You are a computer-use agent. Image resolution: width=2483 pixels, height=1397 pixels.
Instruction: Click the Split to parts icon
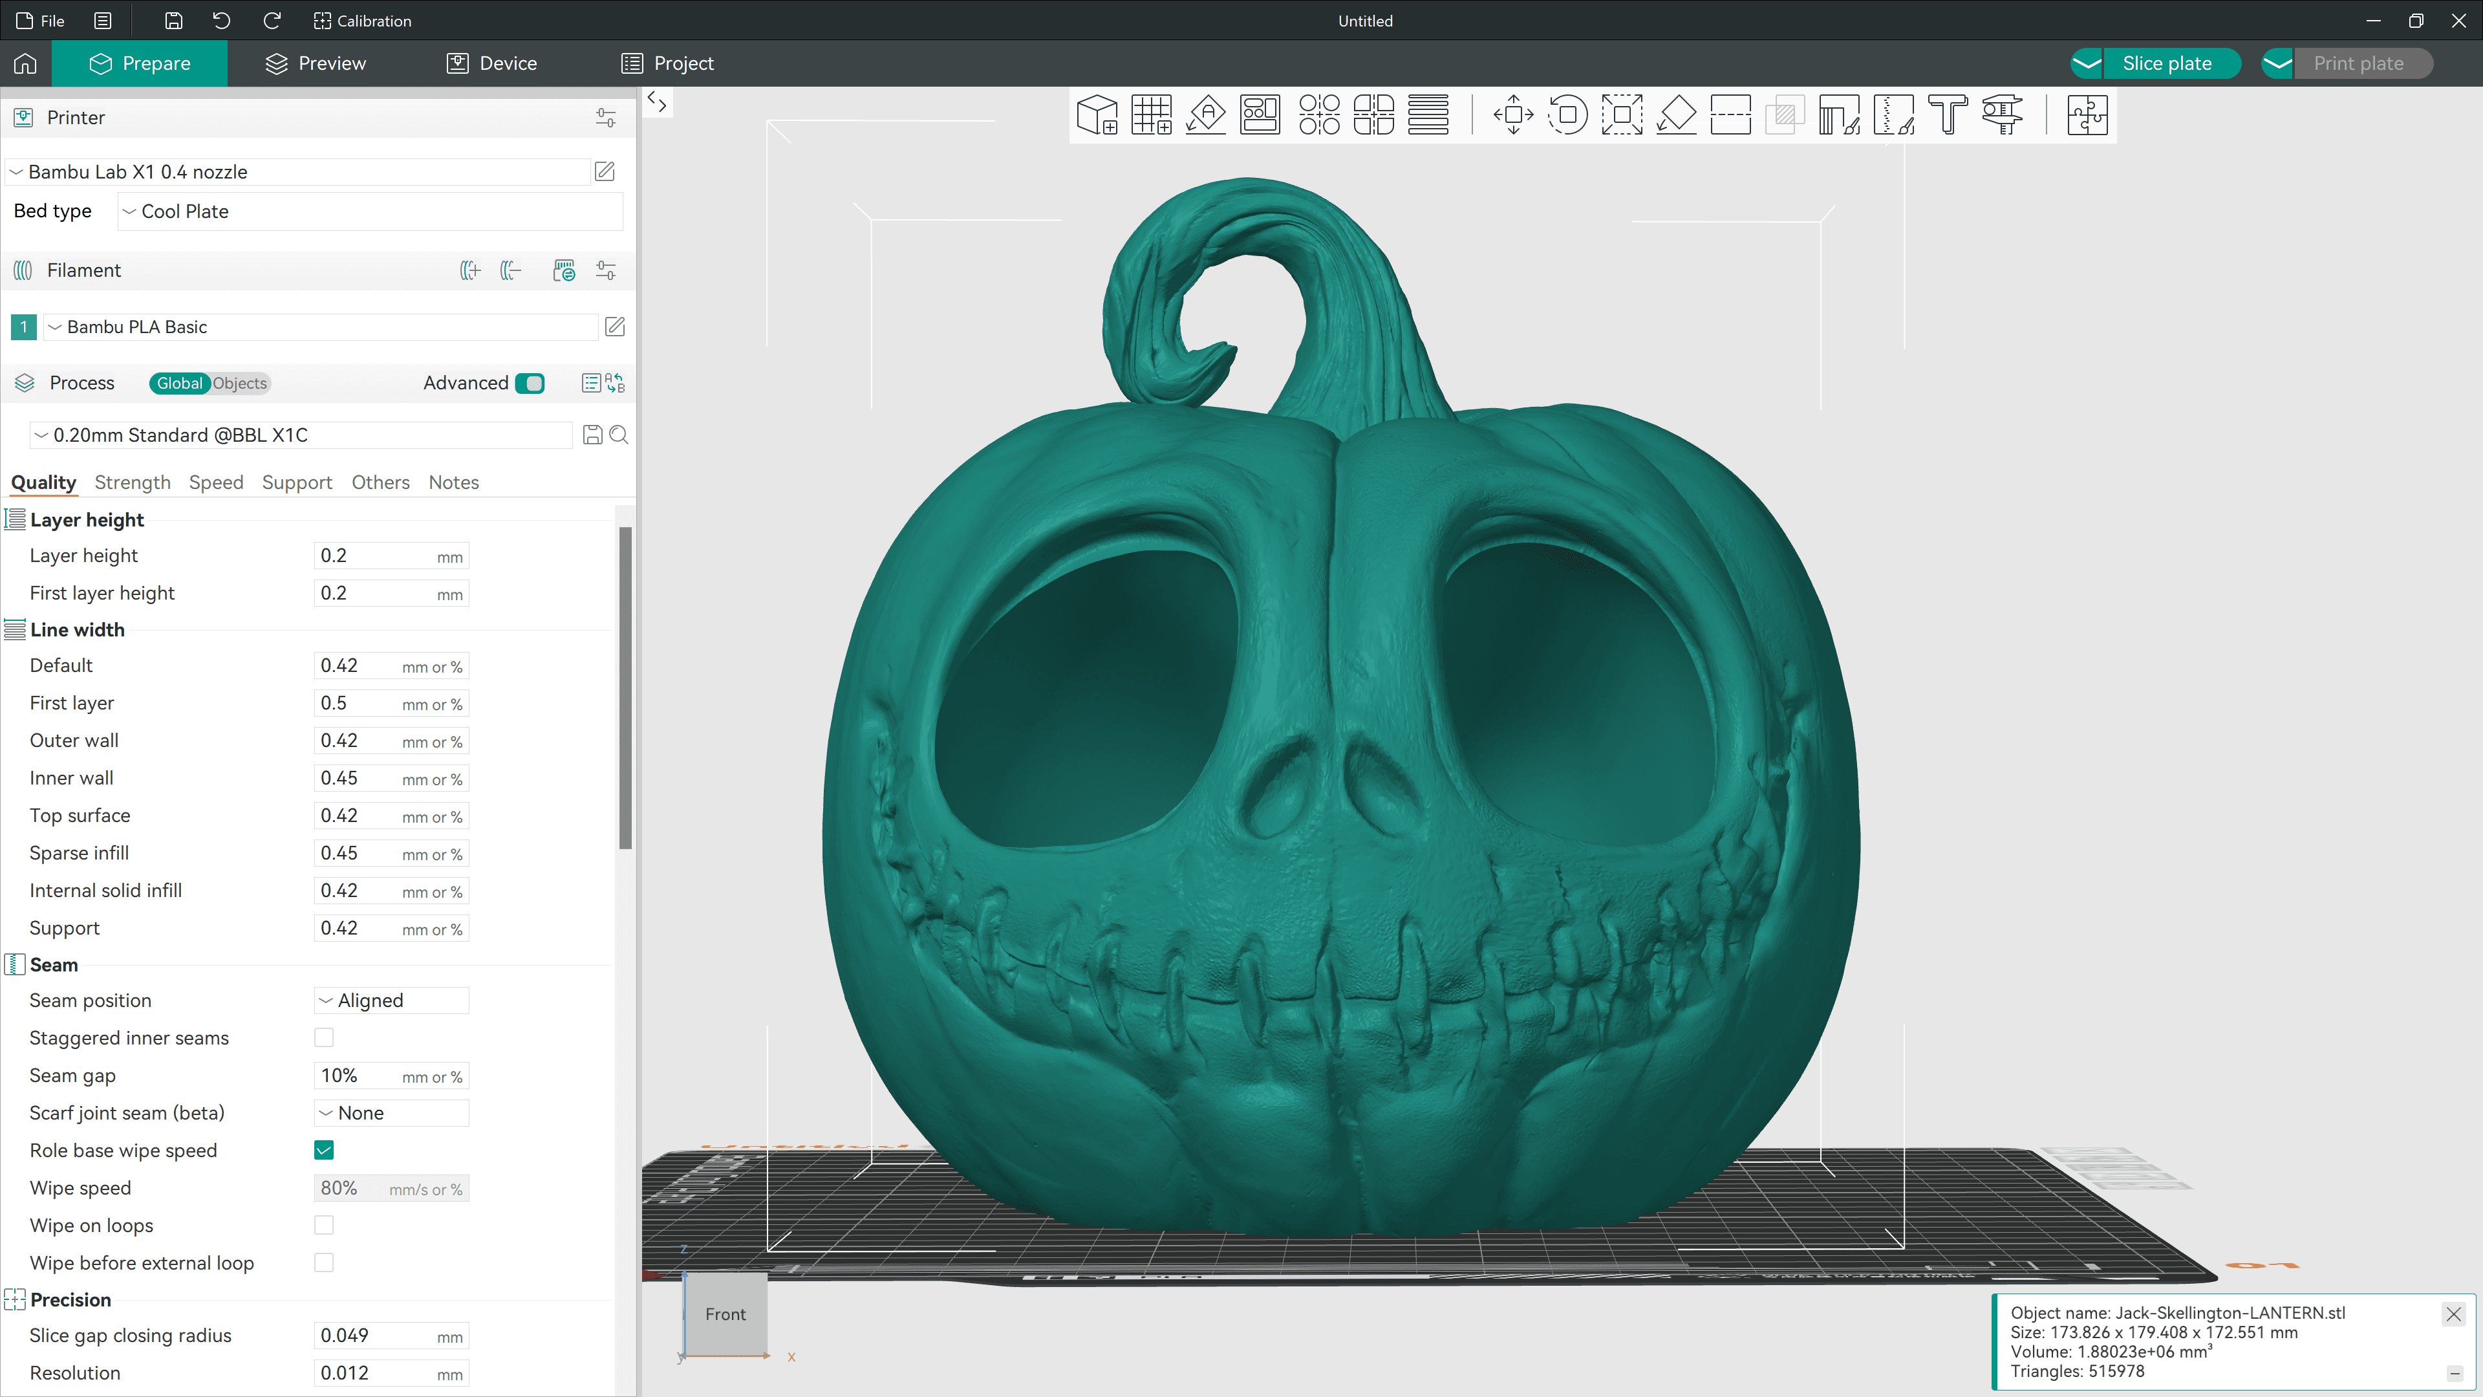point(1373,114)
